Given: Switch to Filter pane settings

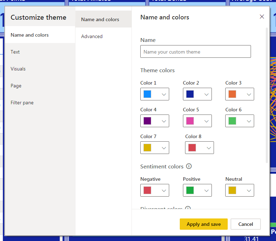Looking at the screenshot, I should click(x=40, y=103).
